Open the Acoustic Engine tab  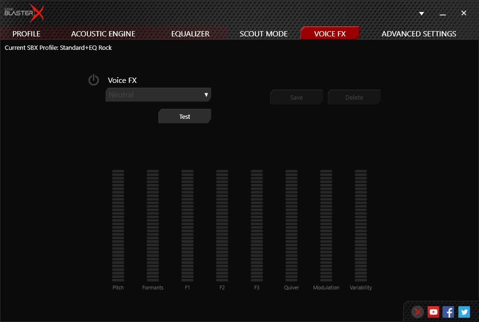click(x=103, y=34)
